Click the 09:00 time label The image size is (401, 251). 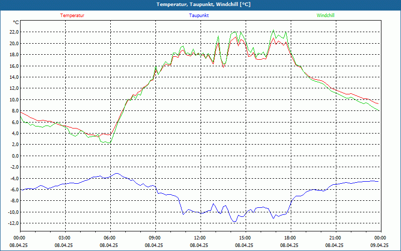pos(155,238)
